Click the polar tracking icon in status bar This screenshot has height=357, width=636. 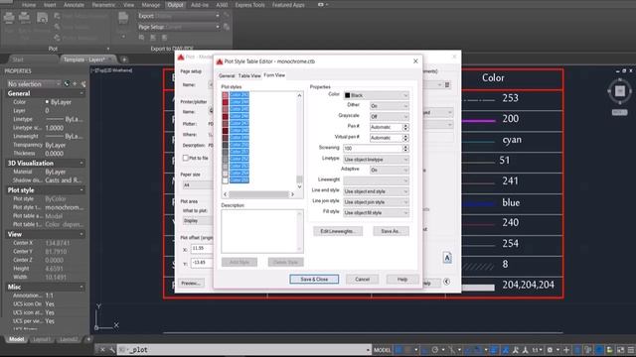pos(435,350)
